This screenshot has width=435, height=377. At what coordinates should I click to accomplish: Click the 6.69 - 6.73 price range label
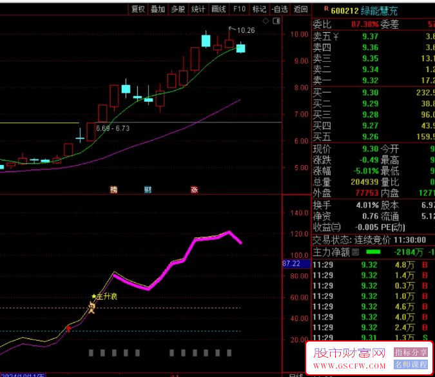pyautogui.click(x=113, y=128)
